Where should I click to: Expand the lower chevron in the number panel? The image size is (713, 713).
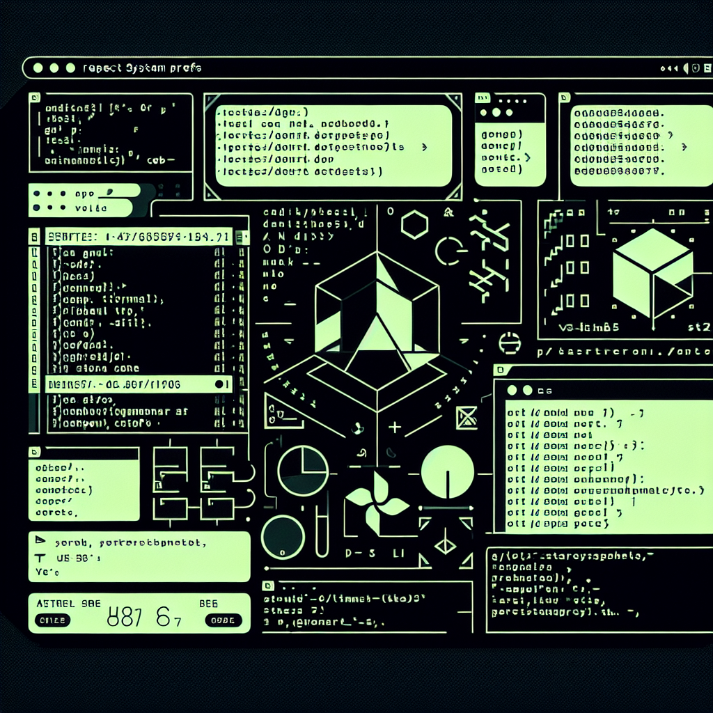tap(684, 147)
